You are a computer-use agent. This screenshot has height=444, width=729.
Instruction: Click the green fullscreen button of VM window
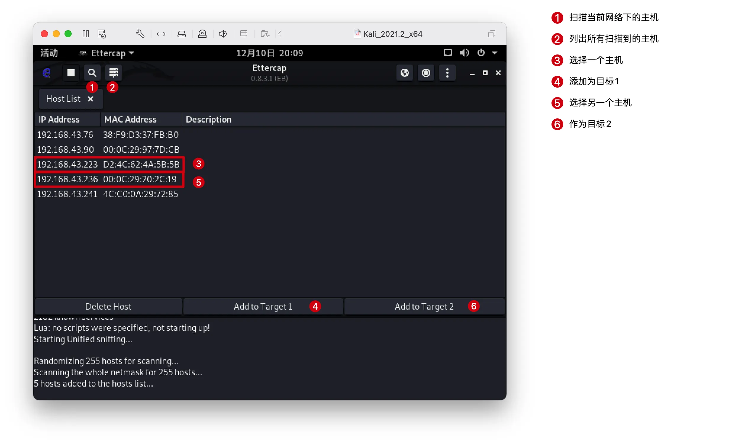pyautogui.click(x=68, y=34)
